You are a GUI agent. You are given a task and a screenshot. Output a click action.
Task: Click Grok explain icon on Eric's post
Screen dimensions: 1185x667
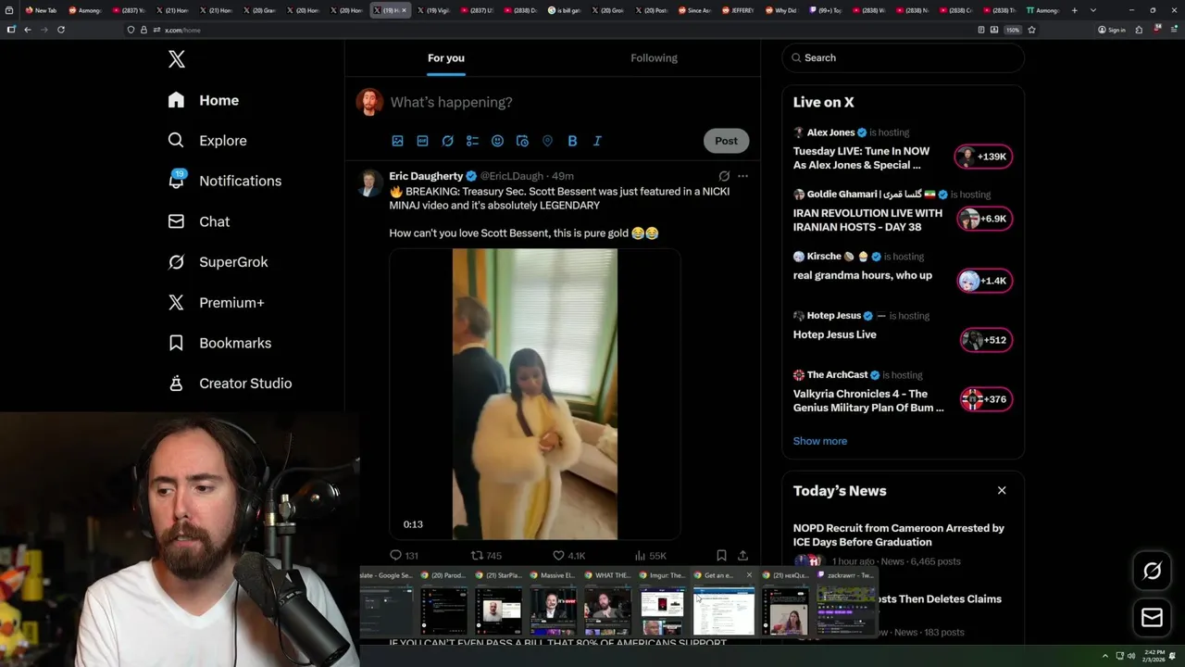[x=724, y=176]
